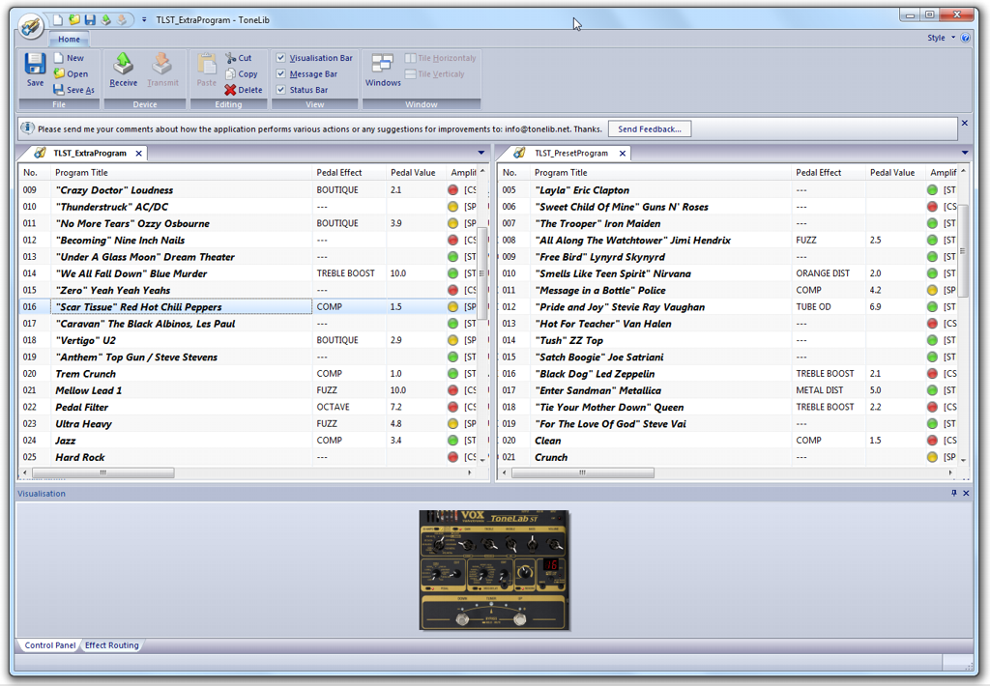Sort ExtraProgram list by Program Title header

coord(181,172)
